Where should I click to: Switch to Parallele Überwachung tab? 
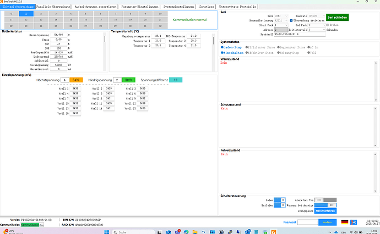pyautogui.click(x=53, y=7)
